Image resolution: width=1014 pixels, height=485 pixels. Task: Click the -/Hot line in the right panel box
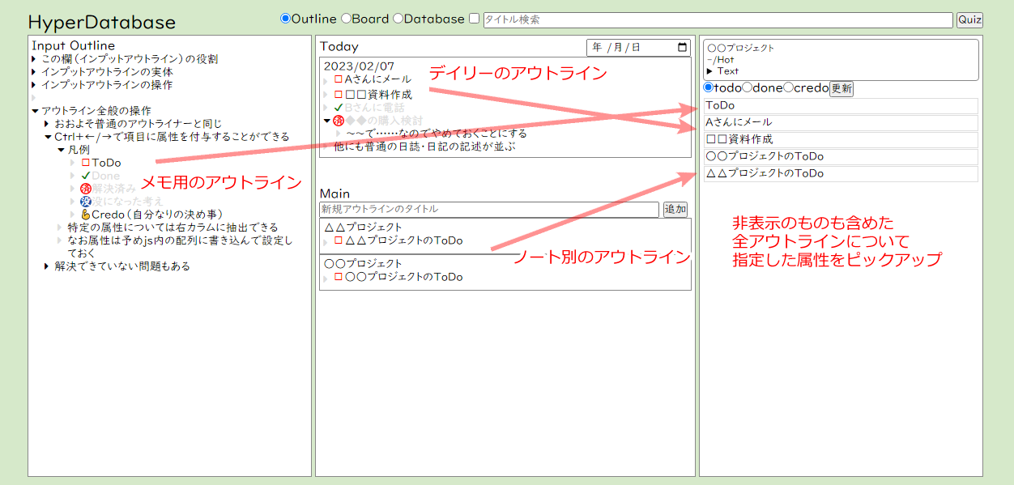720,59
